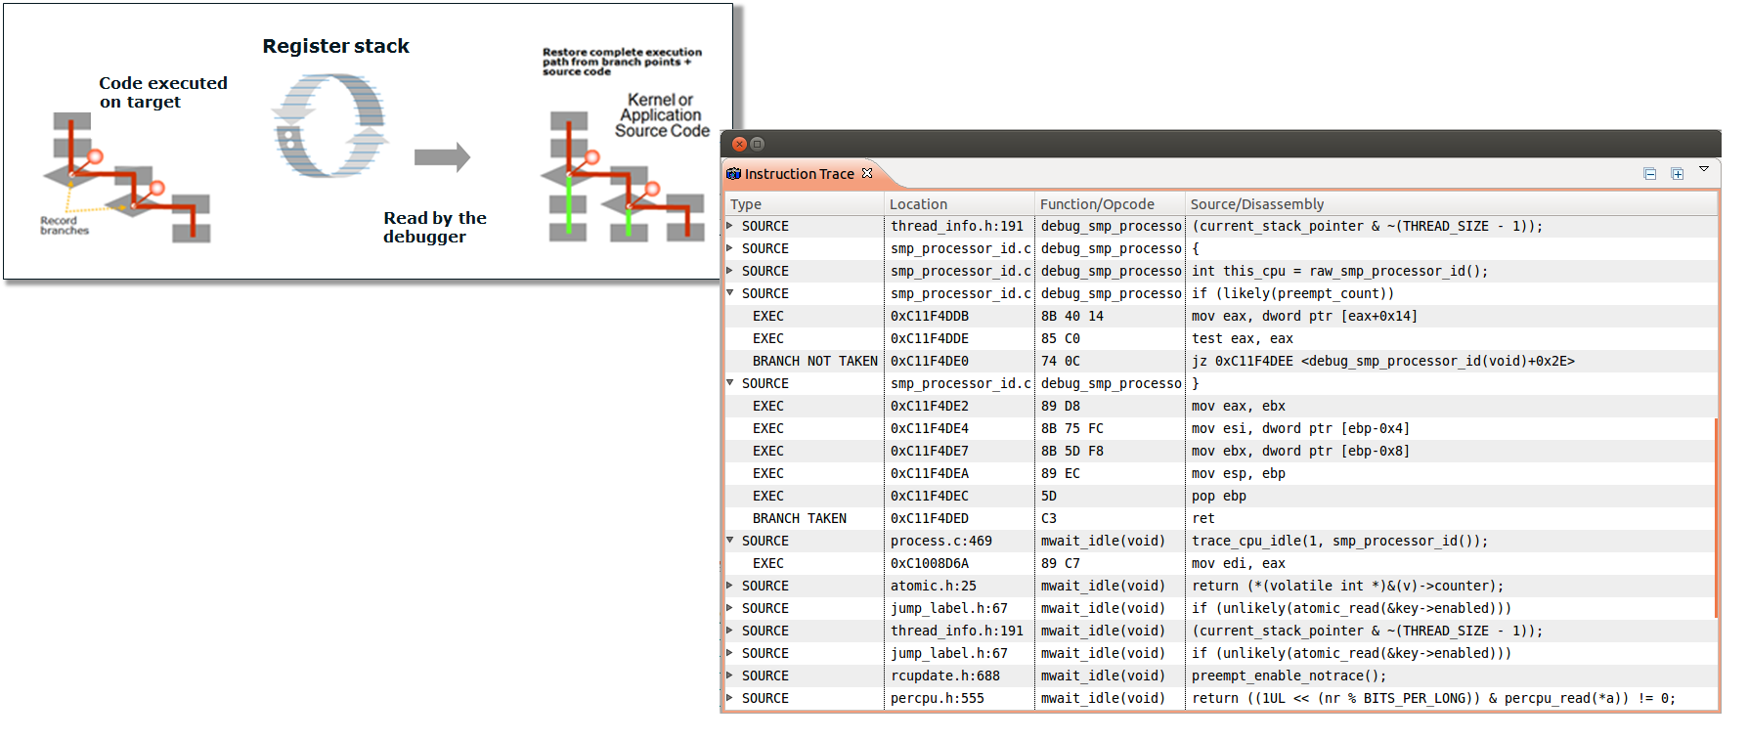The width and height of the screenshot is (1748, 741).
Task: Click the Collapse All icon in trace toolbar
Action: 1650,174
